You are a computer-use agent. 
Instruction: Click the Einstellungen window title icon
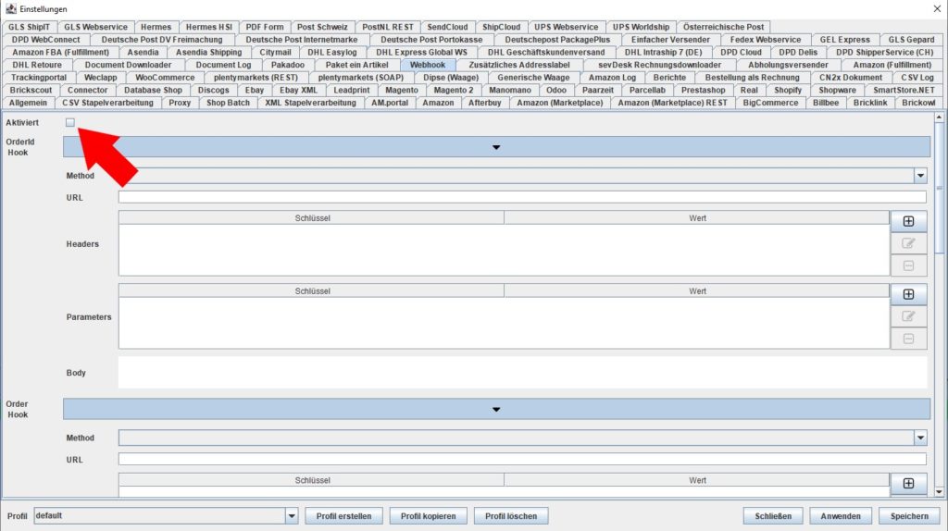tap(10, 8)
